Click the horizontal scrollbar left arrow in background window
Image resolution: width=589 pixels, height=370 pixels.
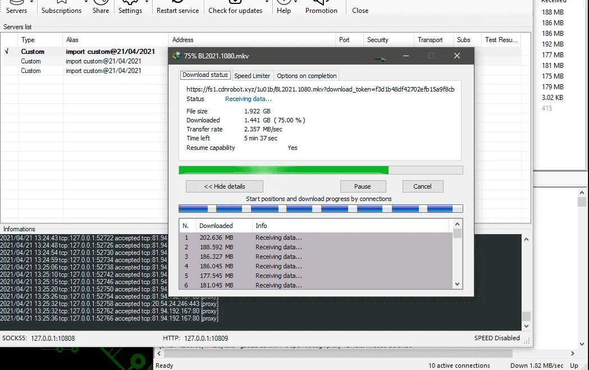[159, 354]
